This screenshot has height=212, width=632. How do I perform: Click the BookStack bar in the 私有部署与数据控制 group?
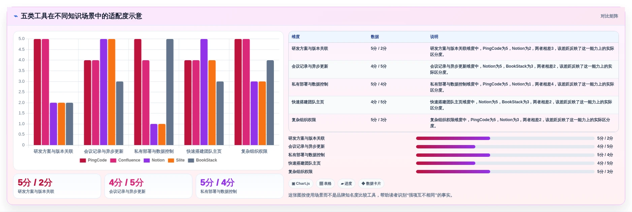170,92
